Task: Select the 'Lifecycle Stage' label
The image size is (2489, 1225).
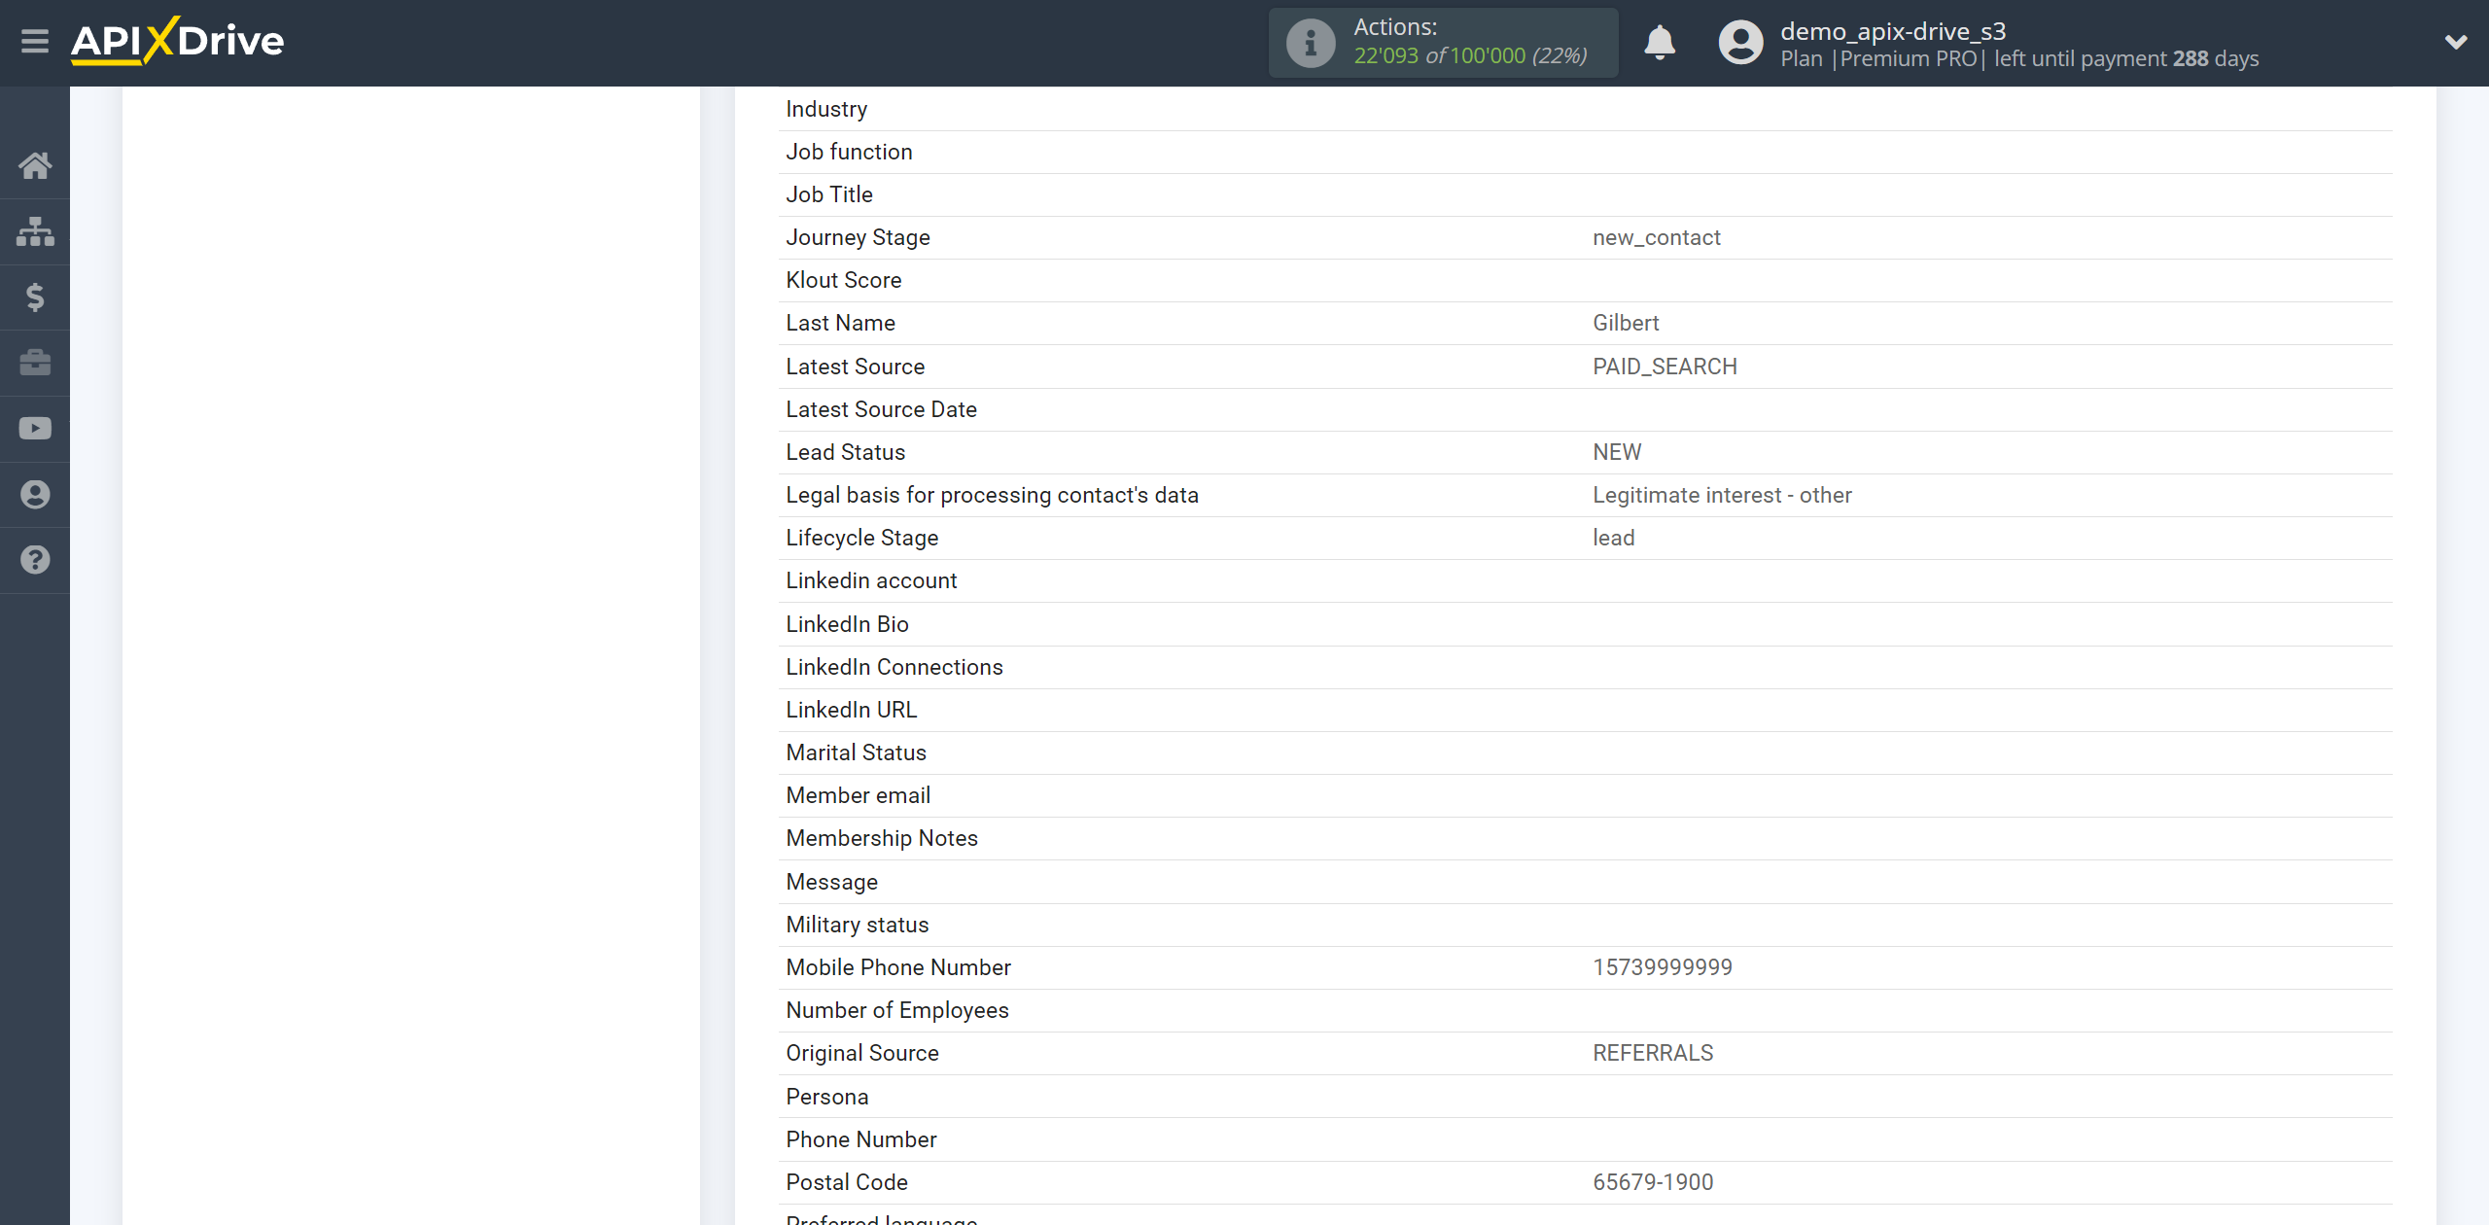Action: [x=861, y=538]
